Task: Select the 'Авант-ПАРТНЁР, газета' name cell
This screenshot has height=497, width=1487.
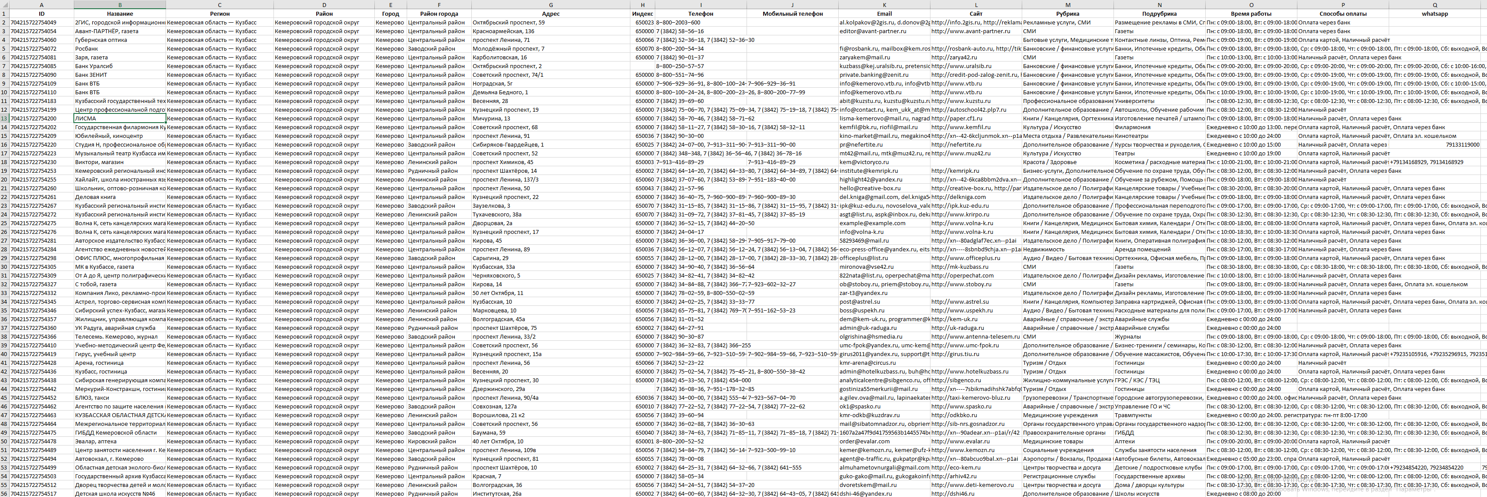Action: (x=120, y=31)
